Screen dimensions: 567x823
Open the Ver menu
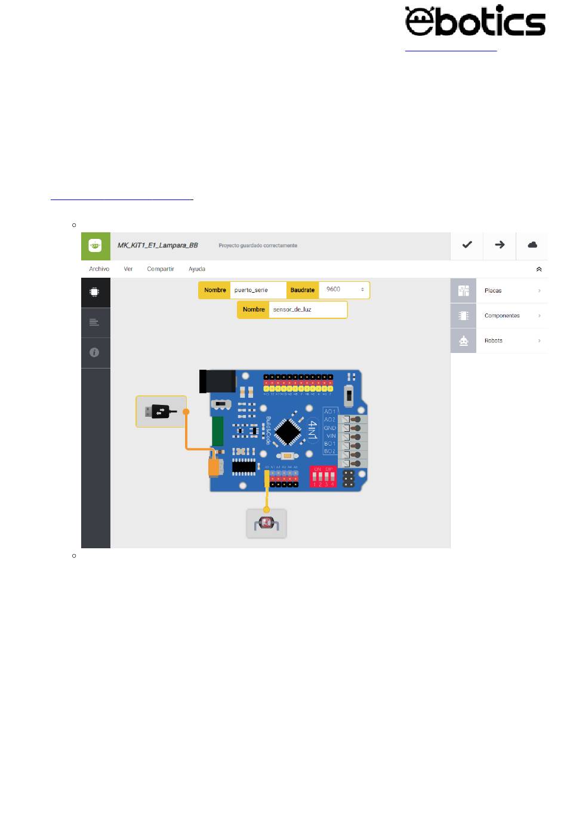pyautogui.click(x=128, y=269)
